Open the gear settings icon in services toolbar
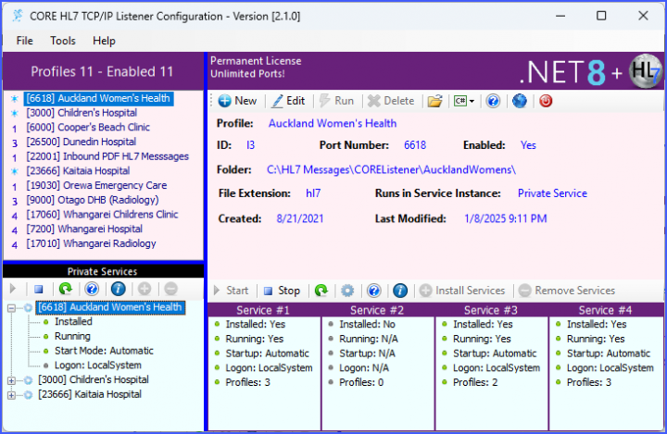This screenshot has width=667, height=434. (347, 291)
